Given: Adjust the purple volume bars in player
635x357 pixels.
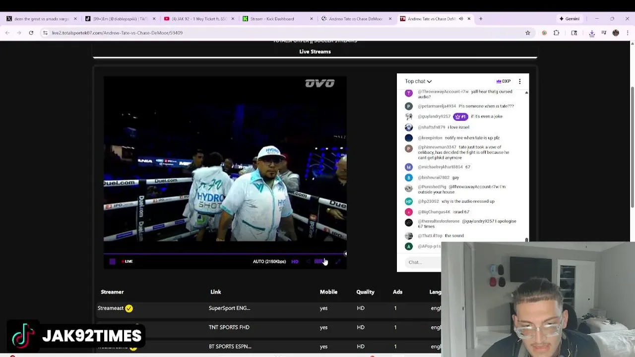Looking at the screenshot, I should coord(319,261).
